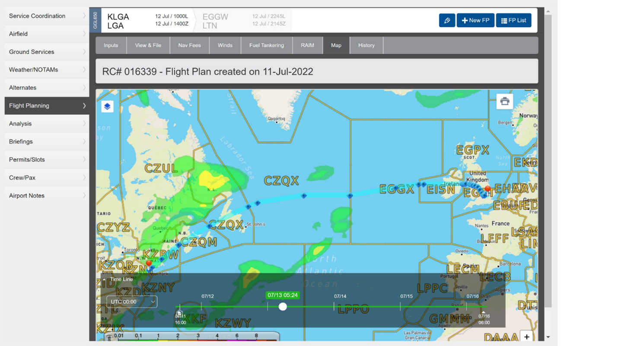Image resolution: width=618 pixels, height=346 pixels.
Task: Open Airport Notes in the sidebar
Action: [x=47, y=196]
